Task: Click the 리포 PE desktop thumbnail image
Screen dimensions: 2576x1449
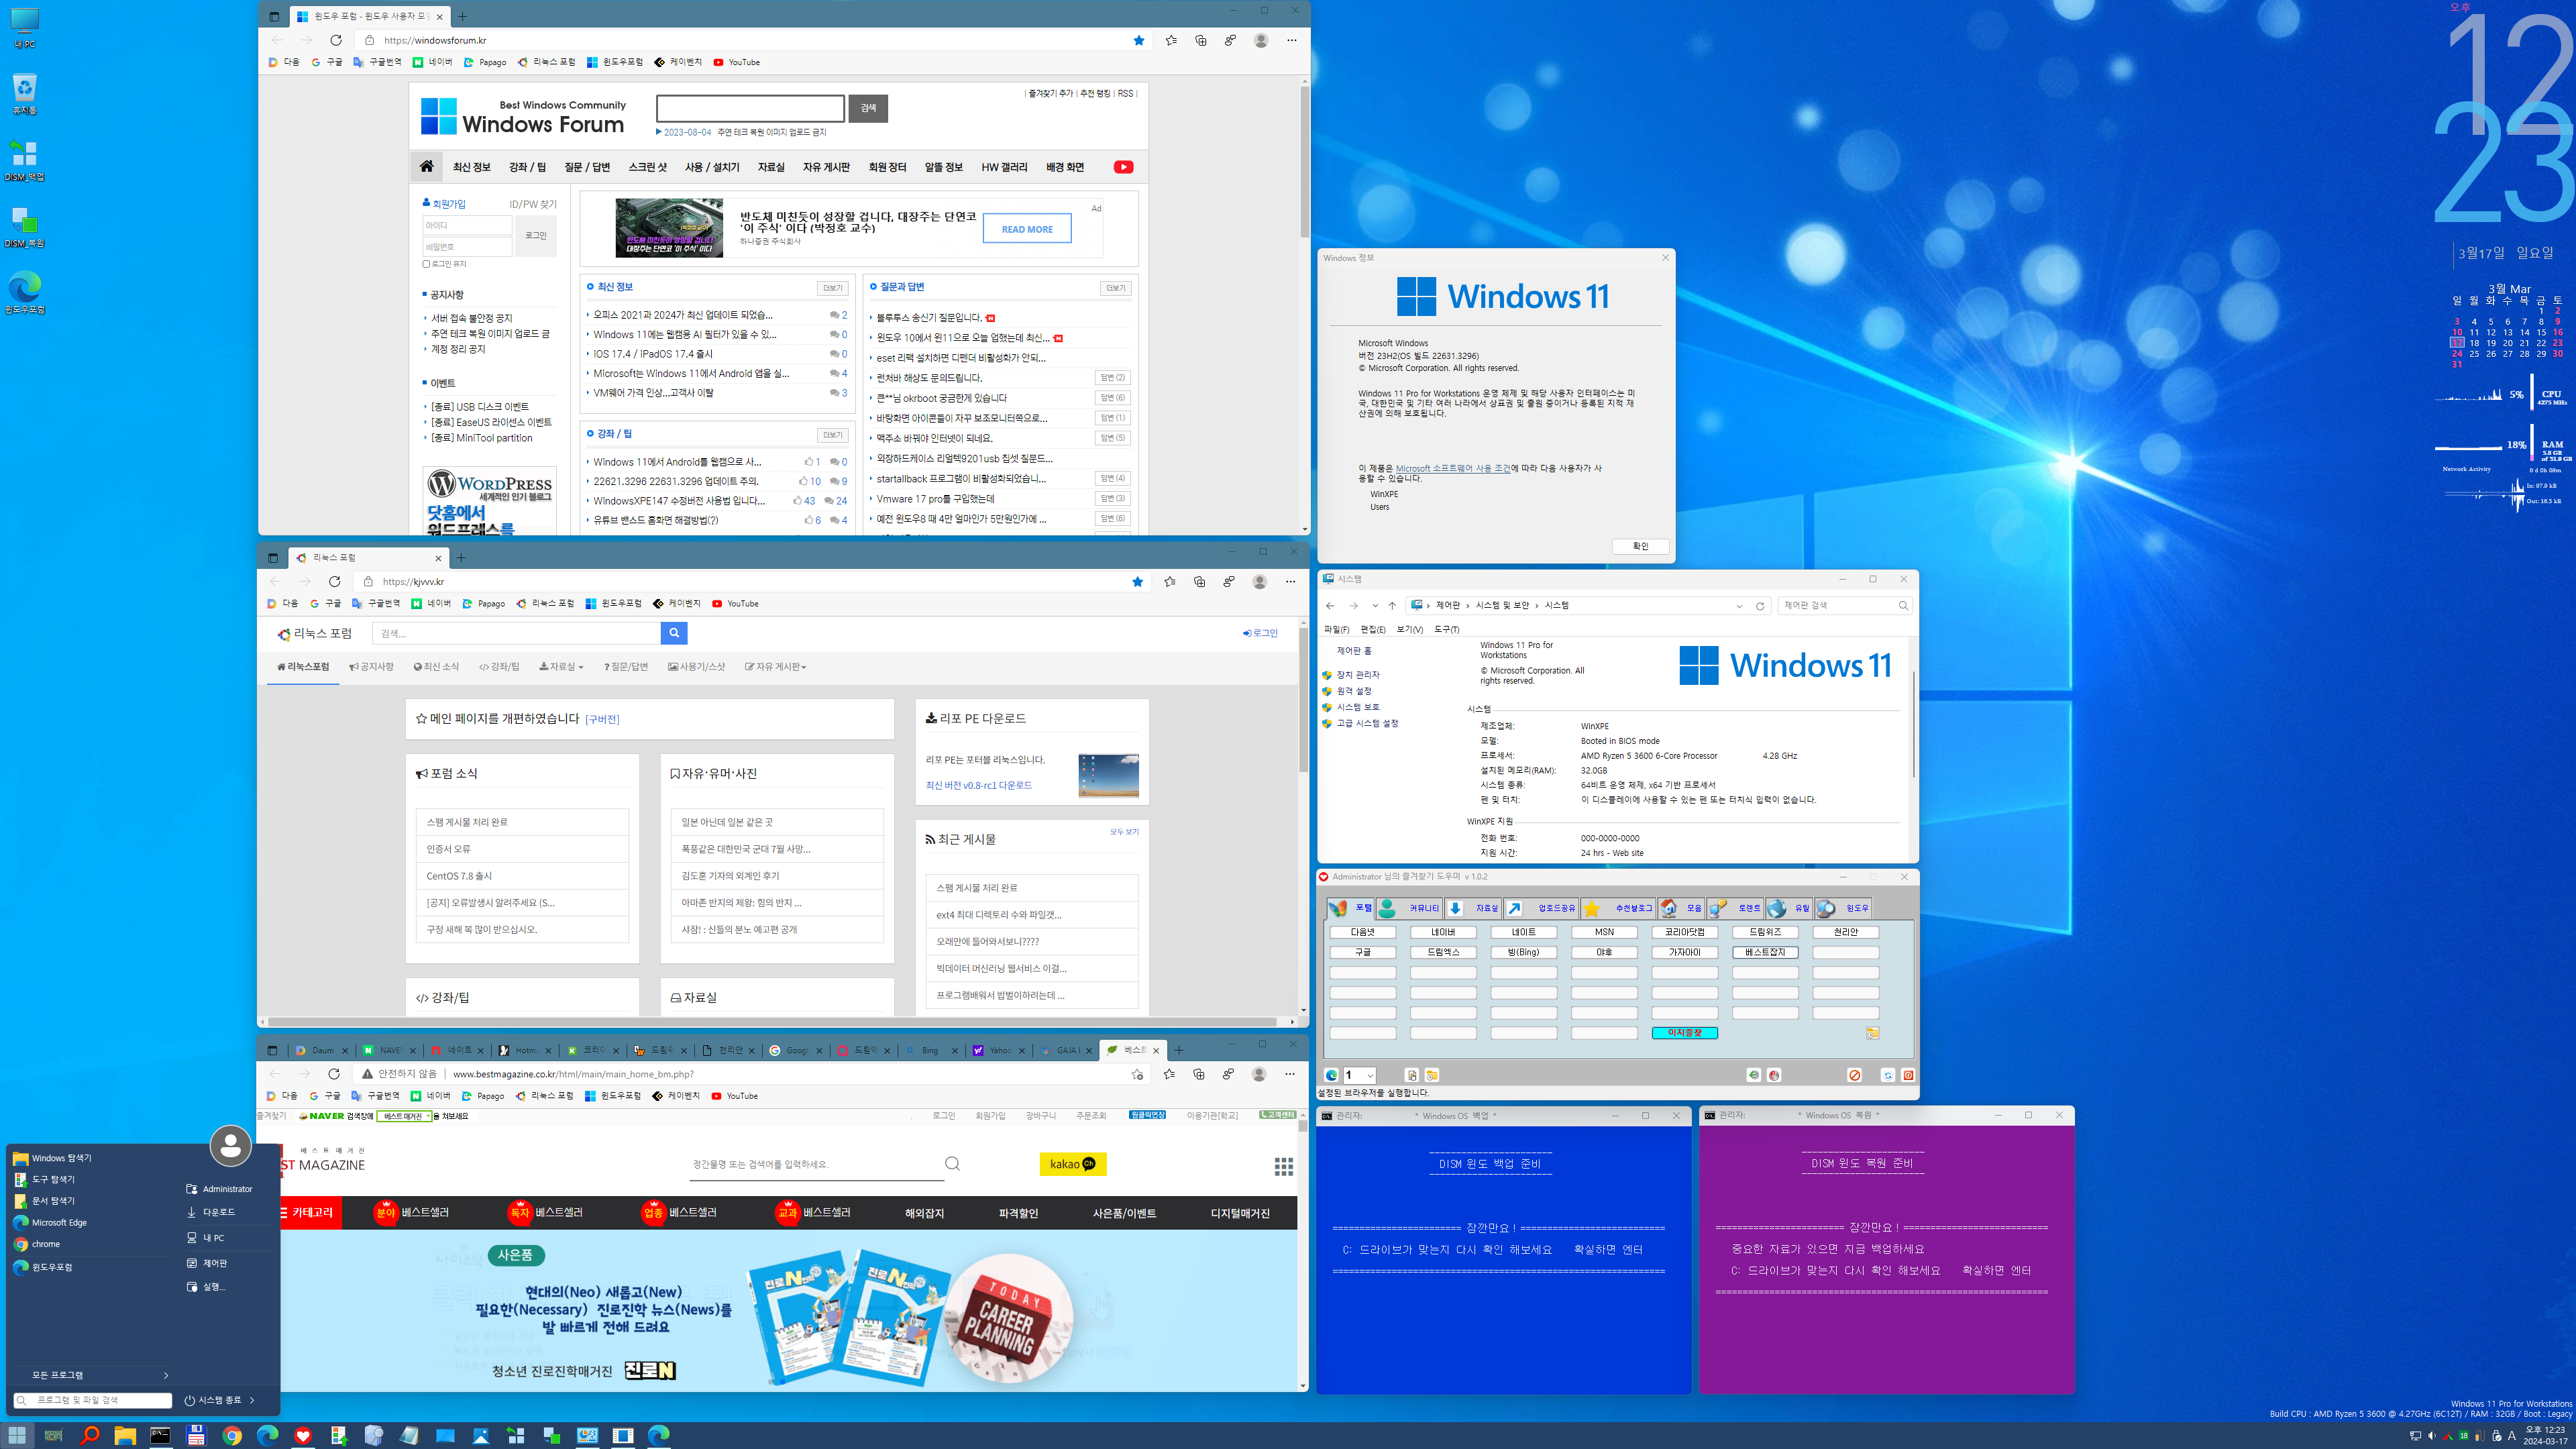Action: click(1108, 776)
